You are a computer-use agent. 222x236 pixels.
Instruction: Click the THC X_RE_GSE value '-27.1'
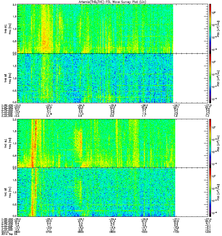click(x=176, y=219)
